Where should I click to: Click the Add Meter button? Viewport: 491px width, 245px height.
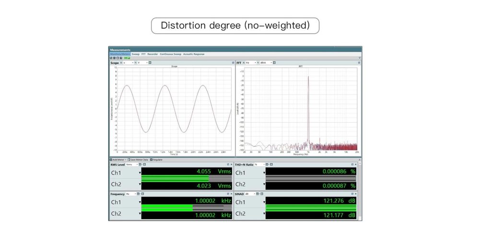[118, 159]
